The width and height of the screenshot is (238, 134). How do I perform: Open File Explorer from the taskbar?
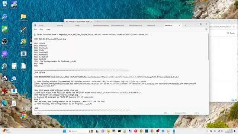(x=108, y=131)
